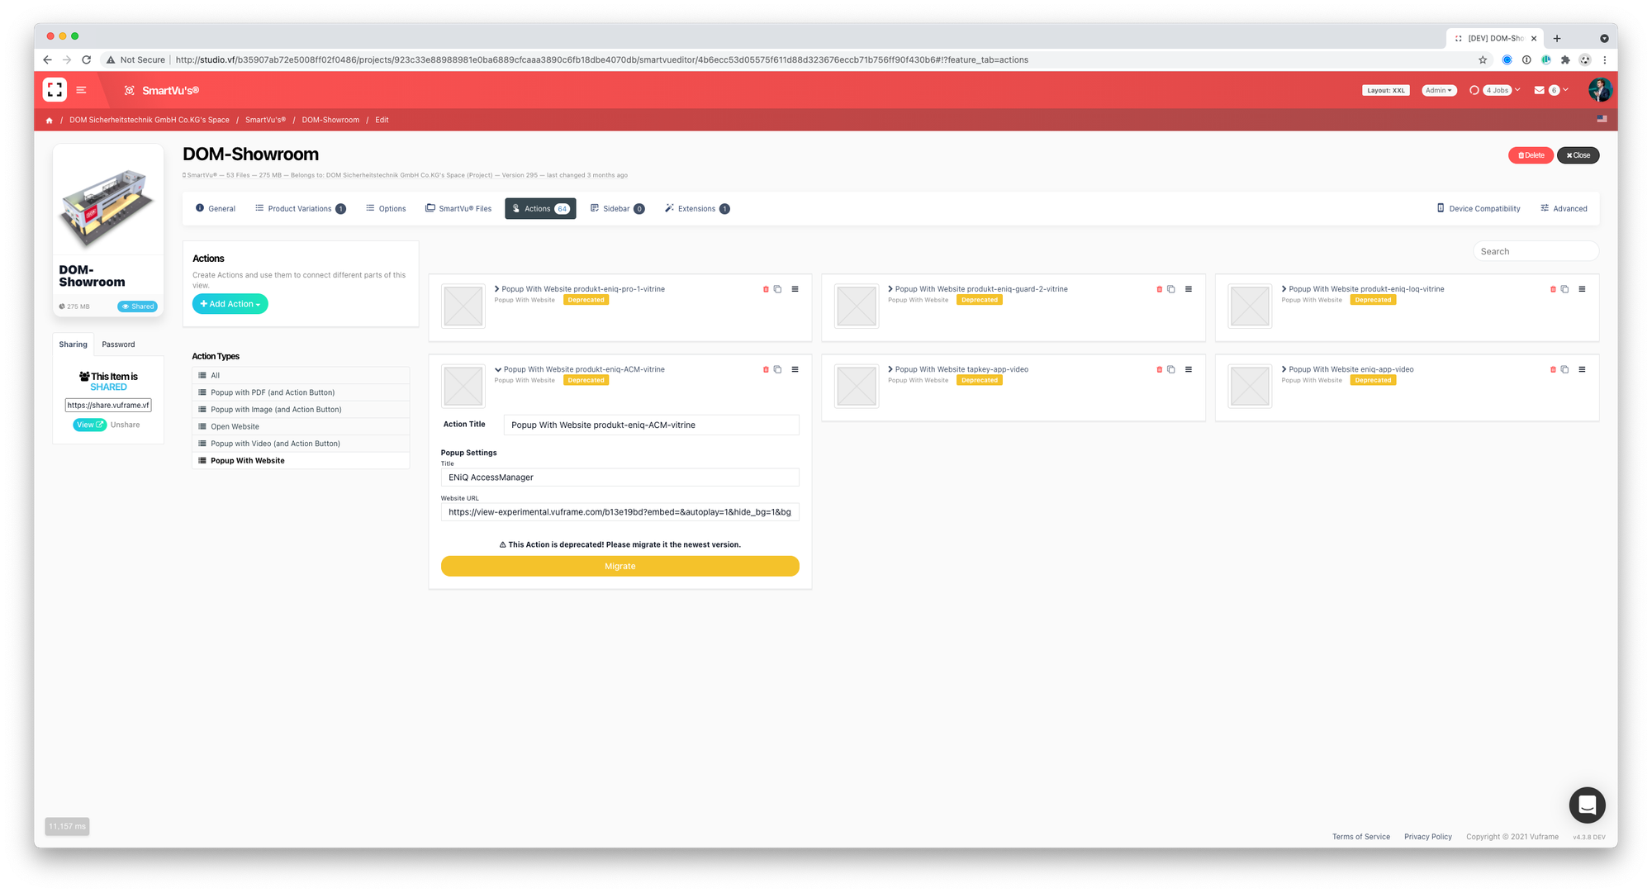The height and width of the screenshot is (893, 1652).
Task: Filter by Open Website action type
Action: coord(301,426)
